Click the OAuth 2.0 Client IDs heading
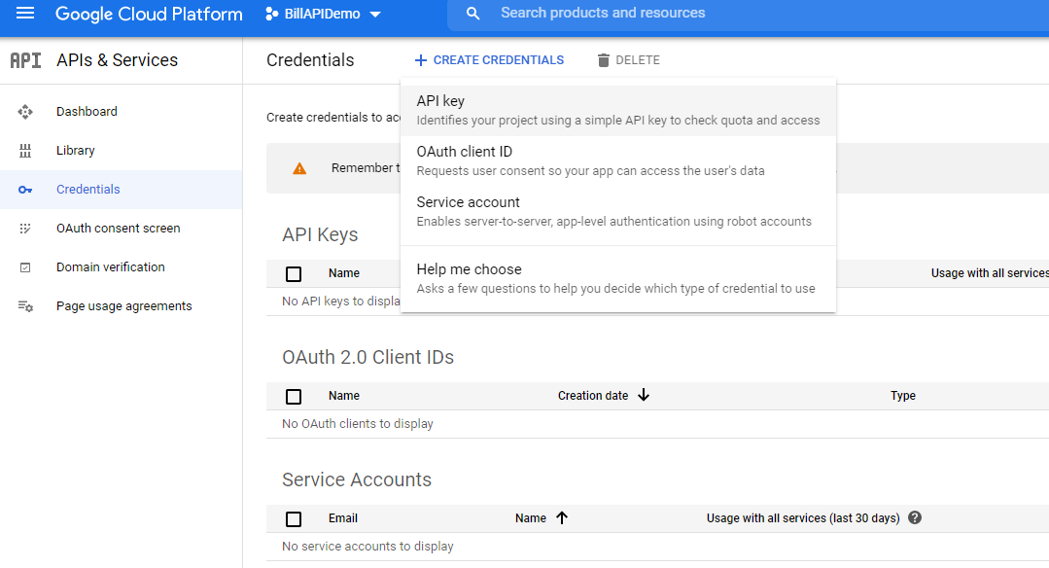This screenshot has height=568, width=1049. pyautogui.click(x=367, y=357)
